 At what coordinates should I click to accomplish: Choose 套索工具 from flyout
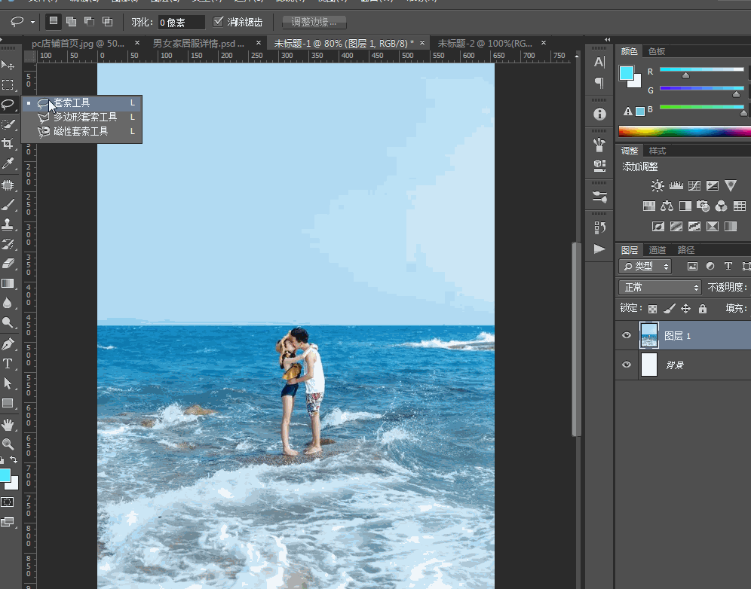tap(82, 103)
